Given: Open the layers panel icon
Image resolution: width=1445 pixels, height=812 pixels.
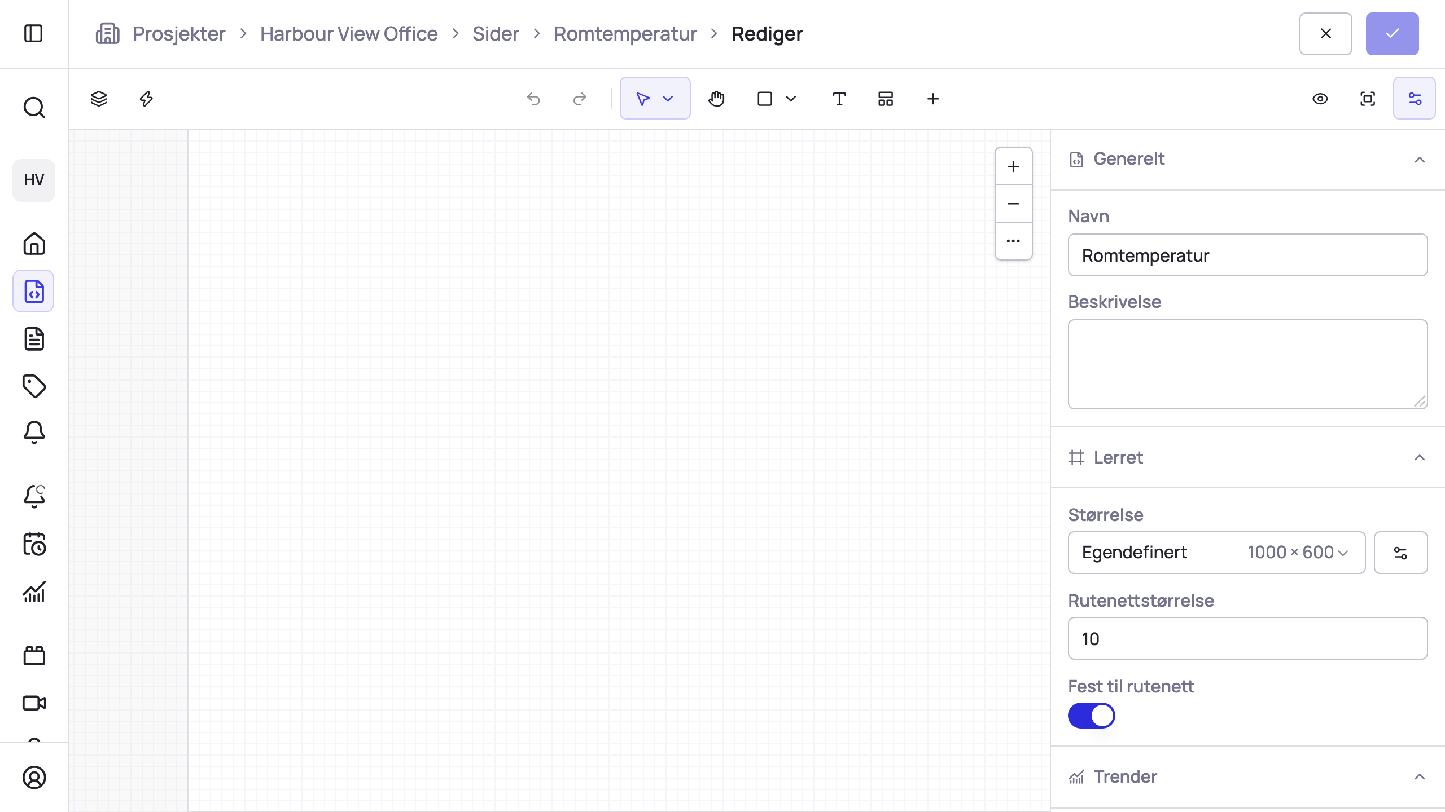Looking at the screenshot, I should tap(99, 99).
